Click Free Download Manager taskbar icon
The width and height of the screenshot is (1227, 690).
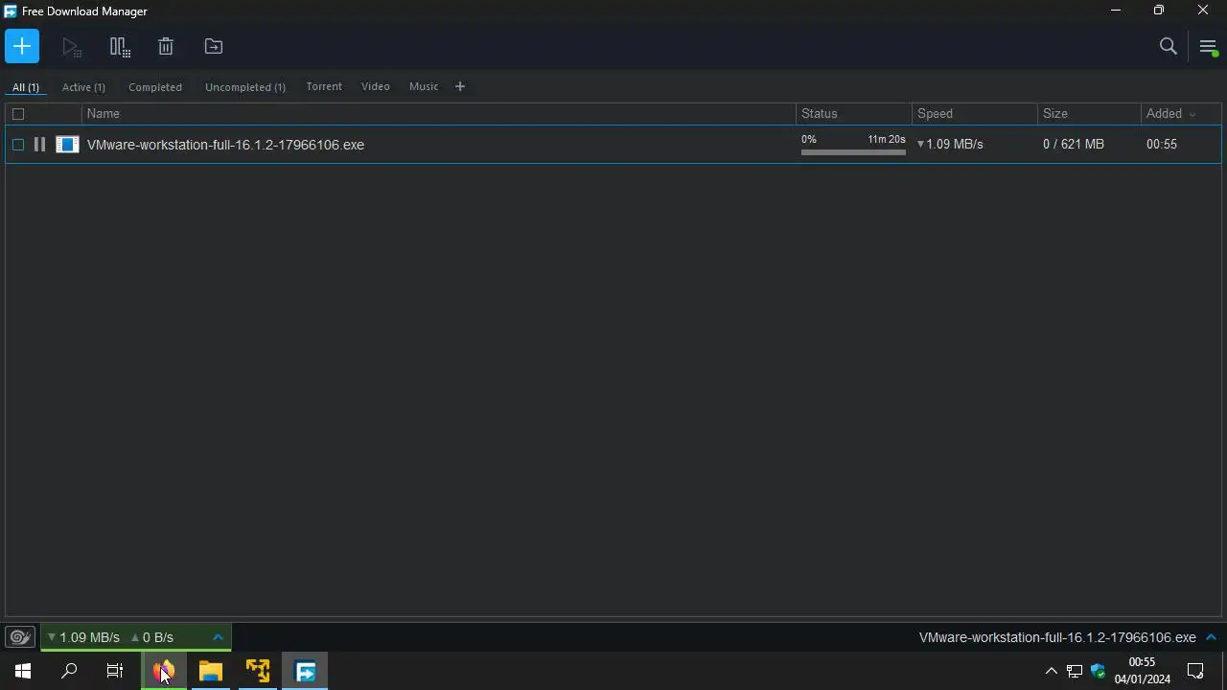[x=305, y=671]
